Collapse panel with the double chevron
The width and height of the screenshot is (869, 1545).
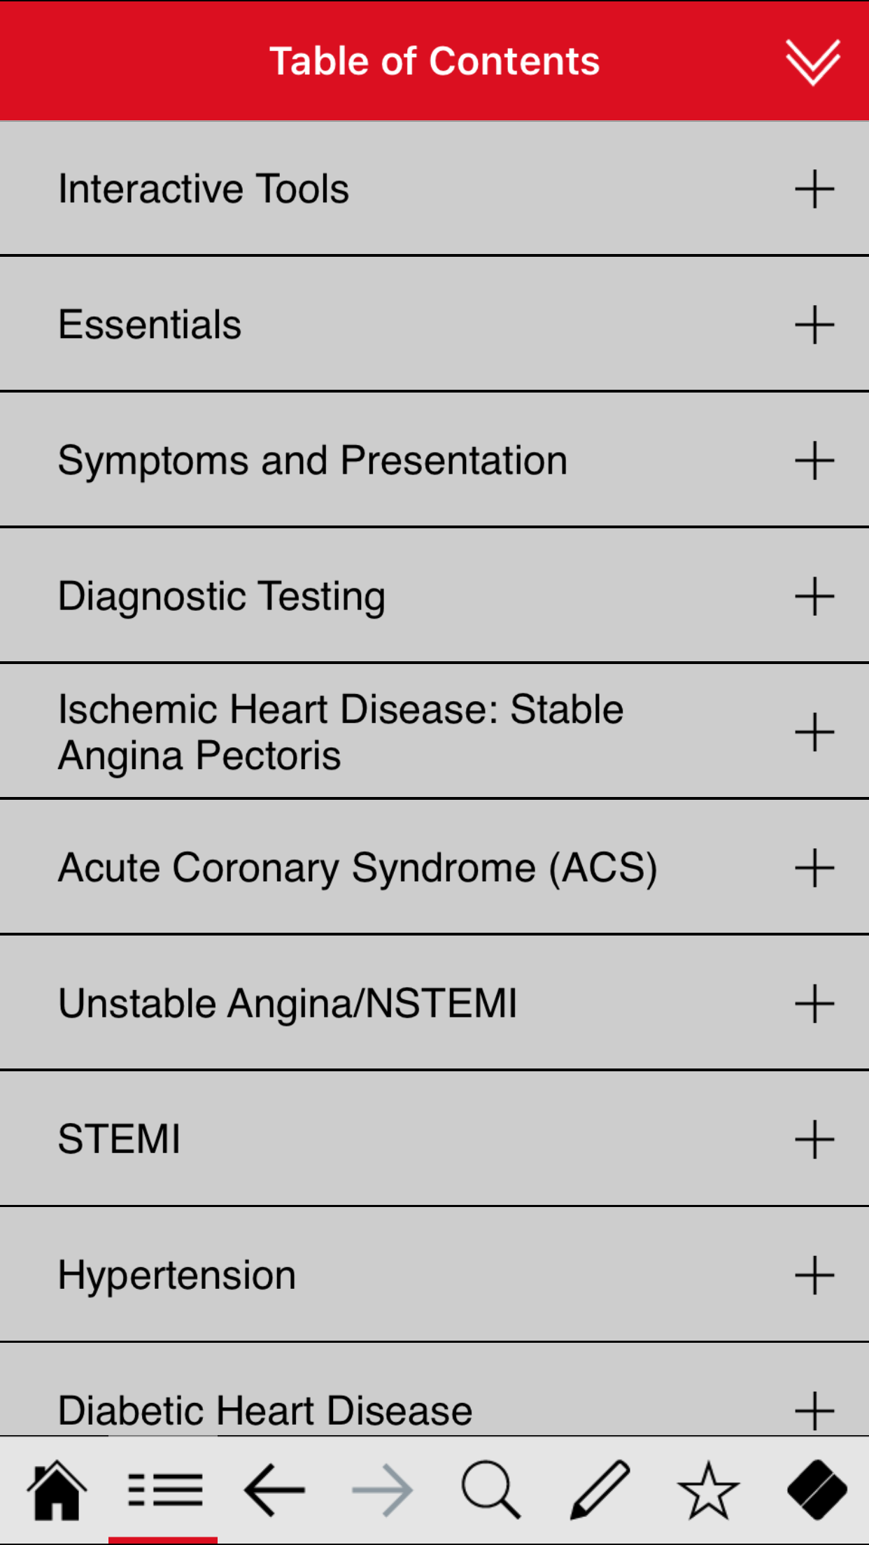click(812, 62)
